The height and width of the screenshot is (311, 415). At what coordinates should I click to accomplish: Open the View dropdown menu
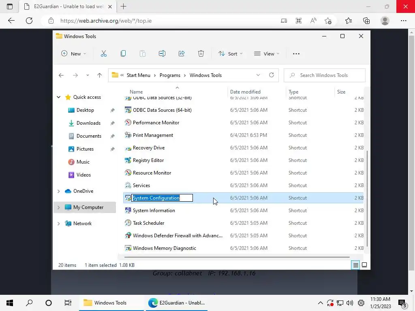(267, 54)
